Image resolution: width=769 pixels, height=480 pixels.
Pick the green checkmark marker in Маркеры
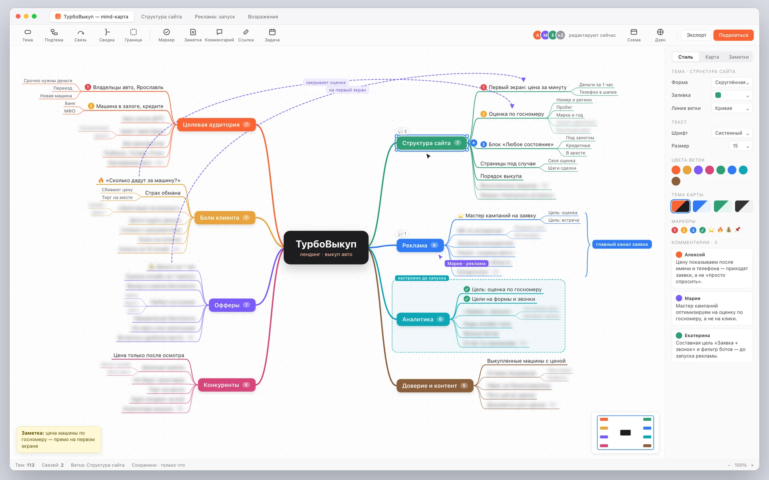coord(703,230)
